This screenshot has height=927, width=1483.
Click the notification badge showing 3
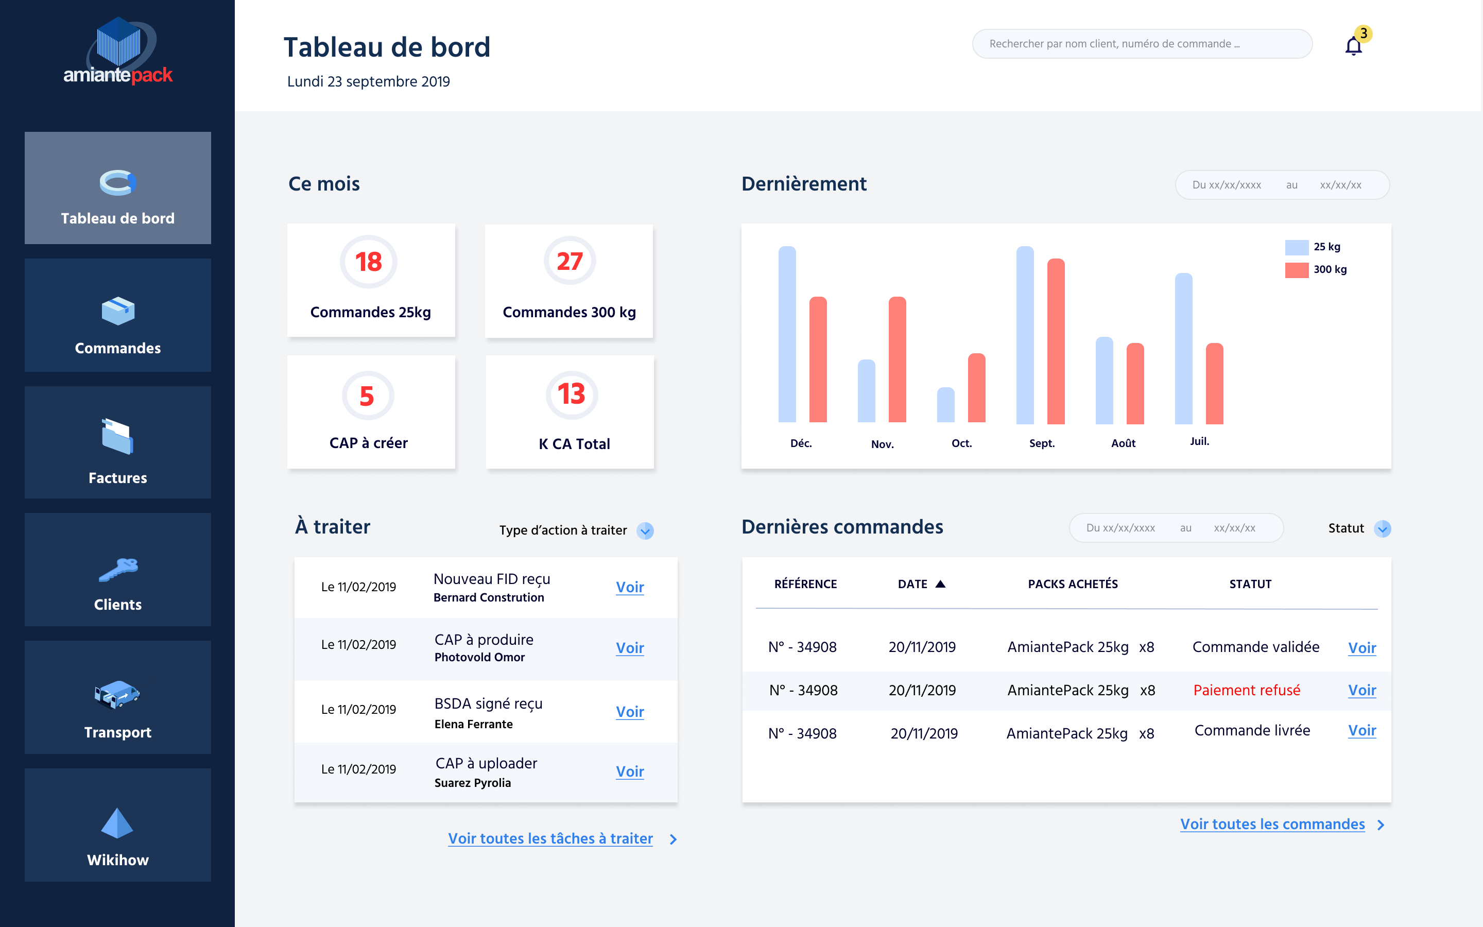[x=1364, y=33]
